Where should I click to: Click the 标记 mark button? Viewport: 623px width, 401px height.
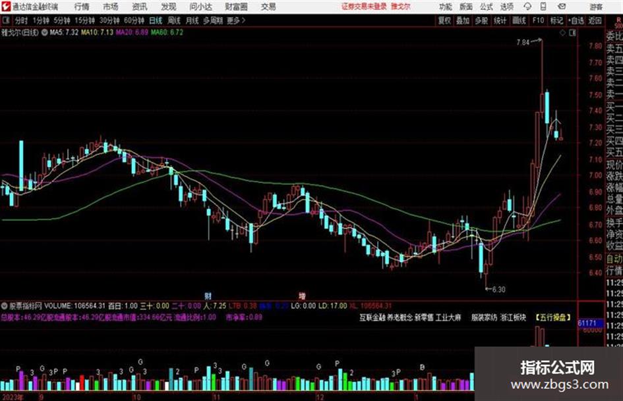click(x=556, y=20)
